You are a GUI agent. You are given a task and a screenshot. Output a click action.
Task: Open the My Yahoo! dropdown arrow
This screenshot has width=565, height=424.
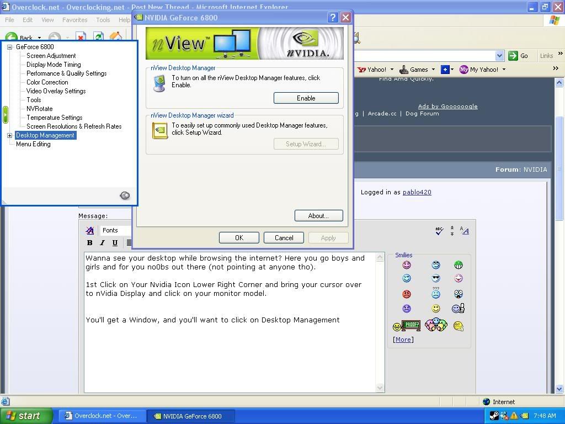pyautogui.click(x=504, y=70)
